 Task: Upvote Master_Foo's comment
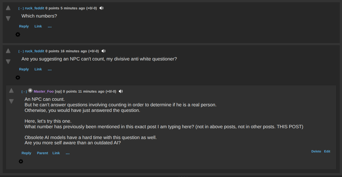pos(11,91)
